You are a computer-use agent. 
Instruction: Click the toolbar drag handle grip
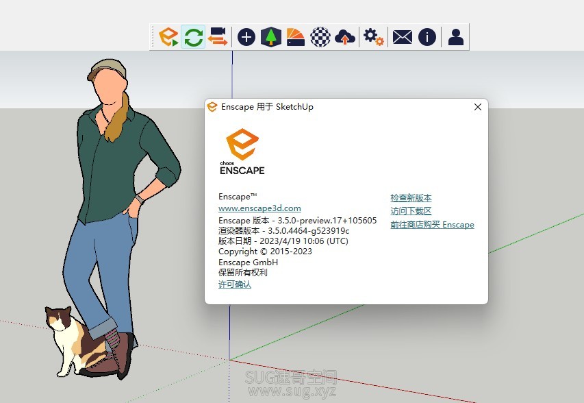[x=152, y=36]
